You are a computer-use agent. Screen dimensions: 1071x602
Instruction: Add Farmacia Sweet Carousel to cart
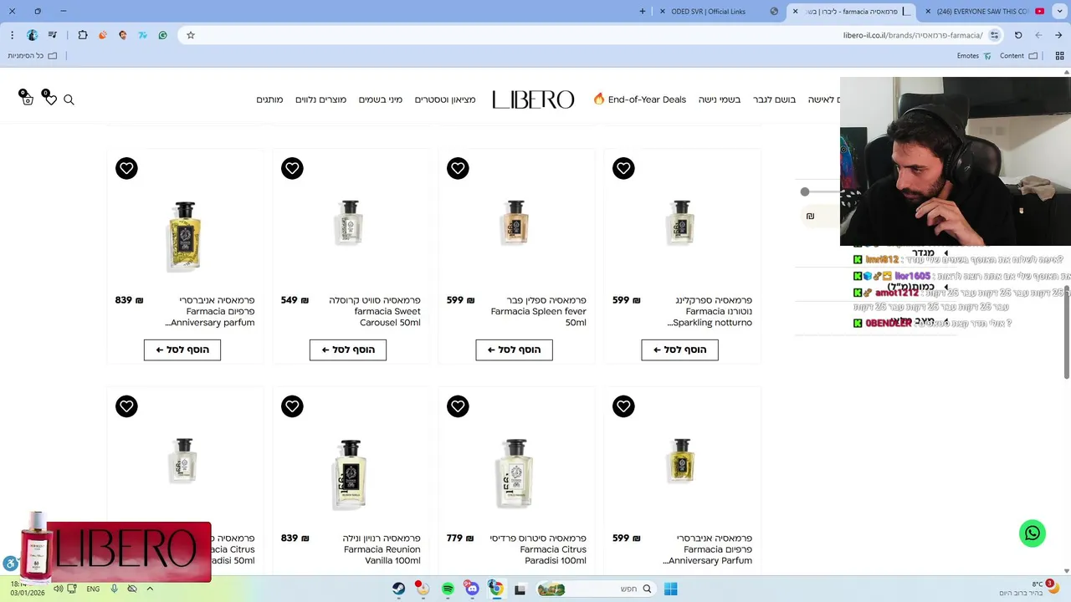[x=348, y=349]
